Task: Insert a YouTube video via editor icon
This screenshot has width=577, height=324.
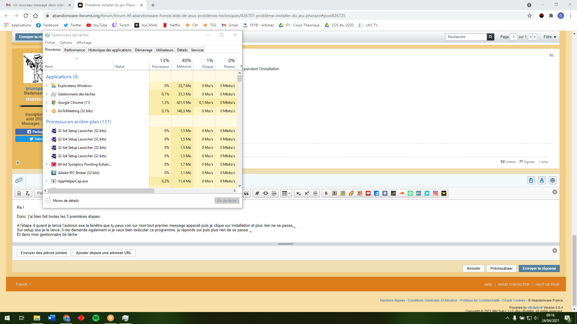Action: 368,193
